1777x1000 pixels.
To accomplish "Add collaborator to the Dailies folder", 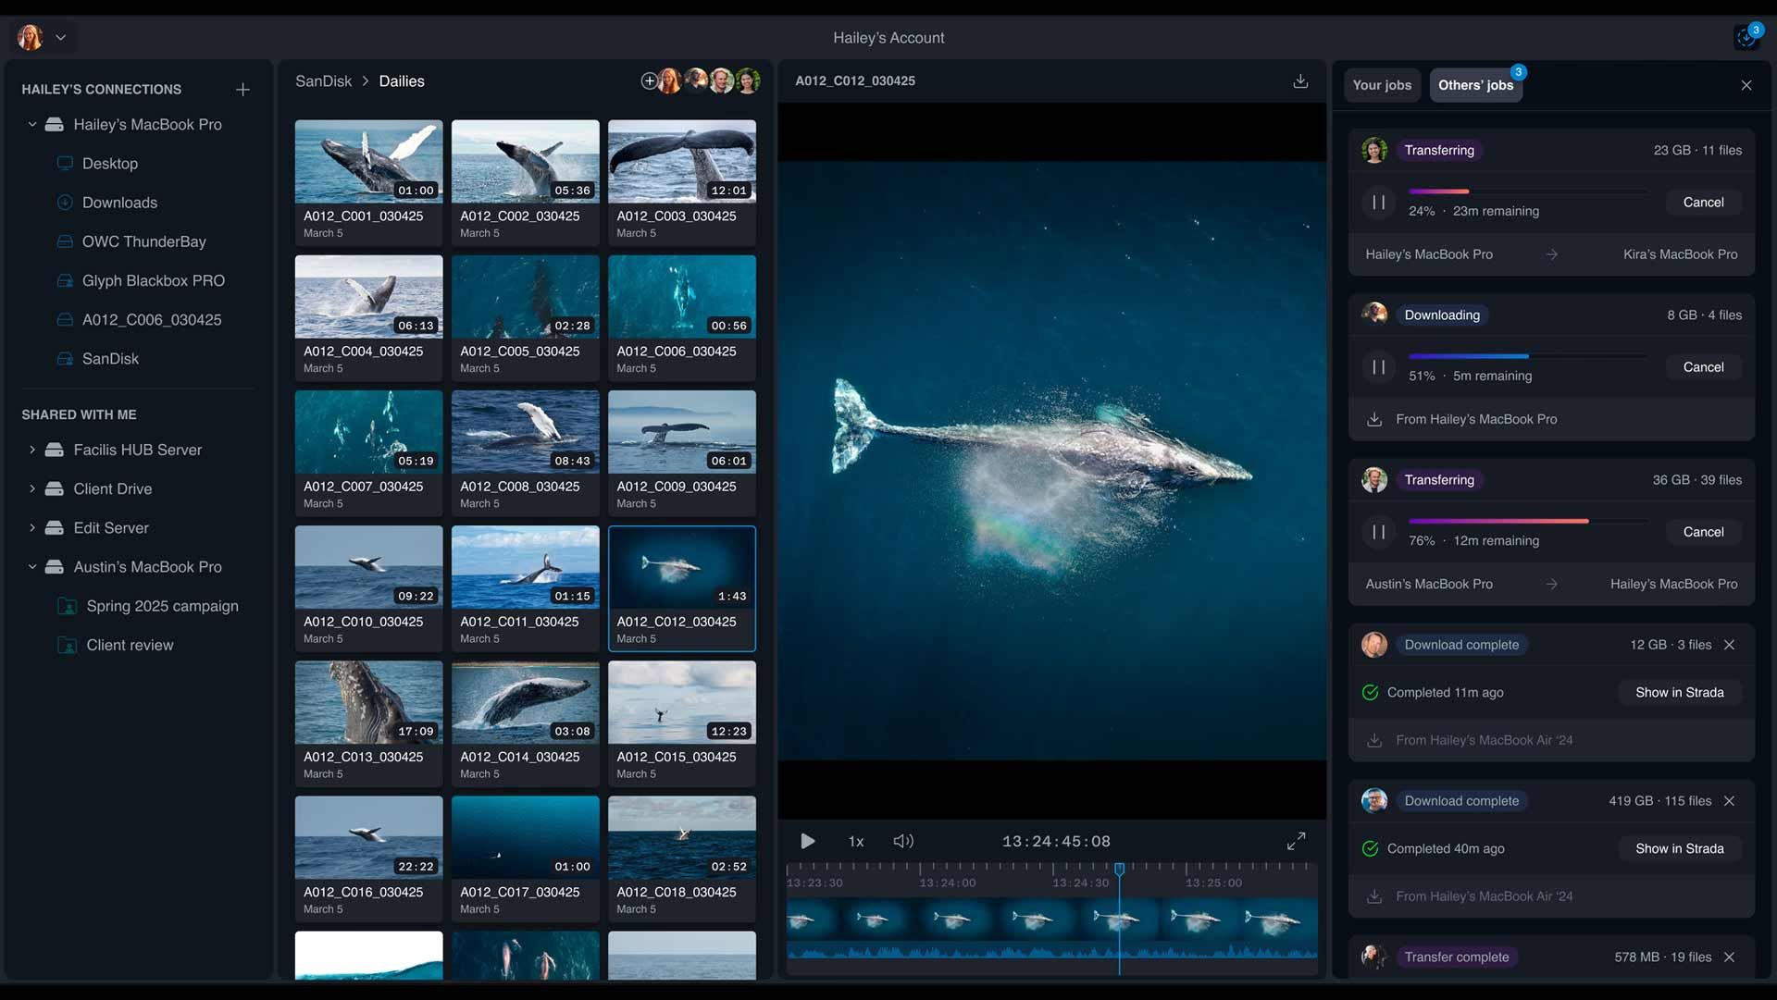I will tap(649, 81).
